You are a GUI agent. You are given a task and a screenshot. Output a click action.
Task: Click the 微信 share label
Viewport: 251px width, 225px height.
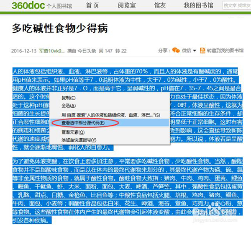[186, 51]
